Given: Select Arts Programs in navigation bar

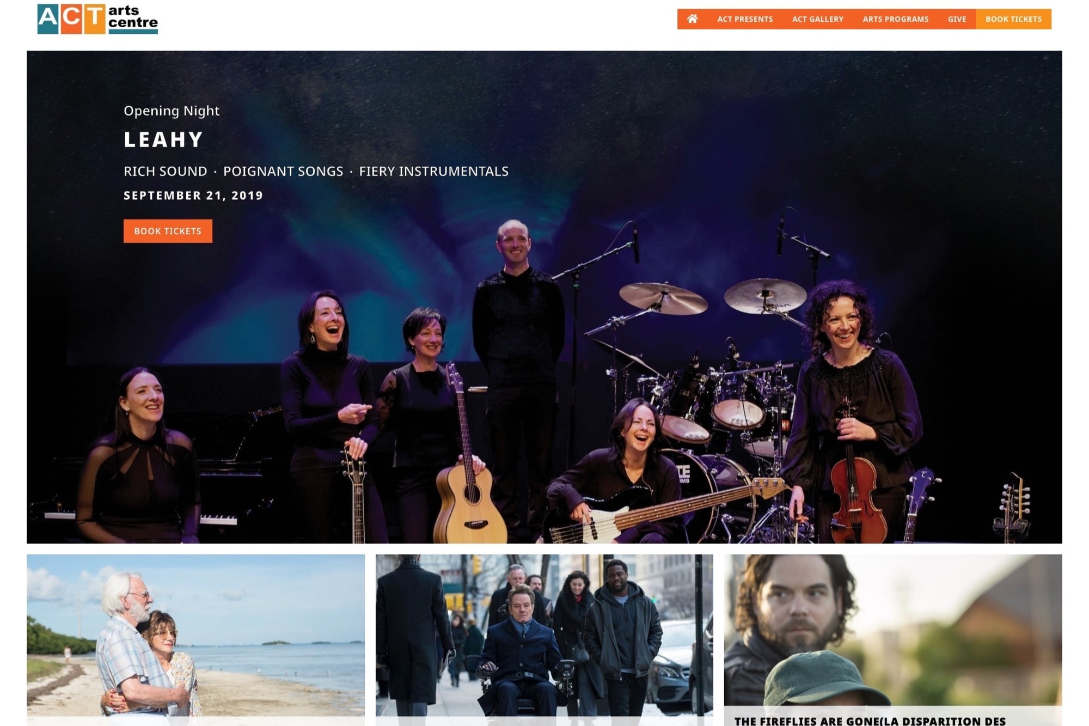Looking at the screenshot, I should coord(896,19).
